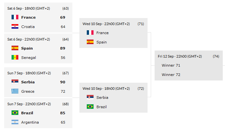Select Winner 71 slot in final
Viewport: 225px width, 131px height.
(x=171, y=65)
